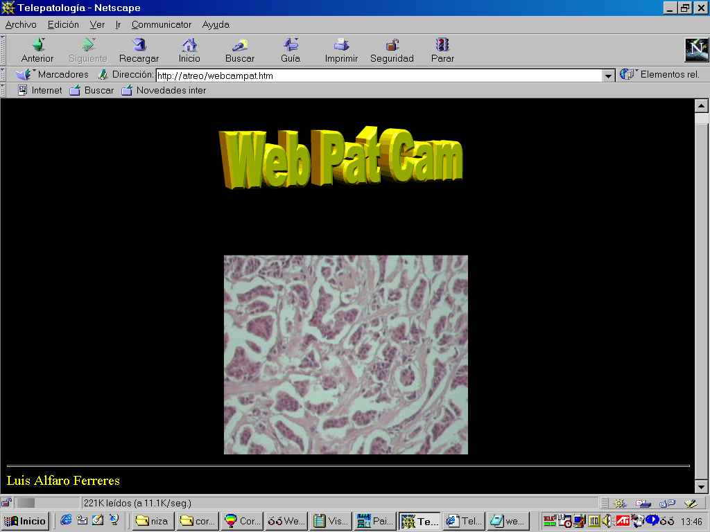Click the Netscape logo icon

point(696,49)
